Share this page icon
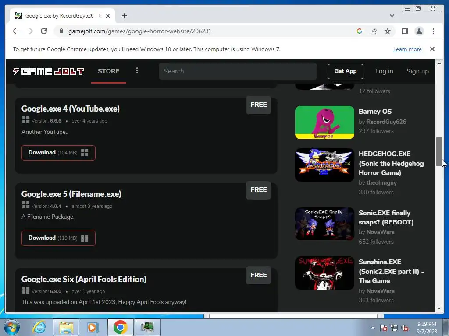 pyautogui.click(x=374, y=31)
